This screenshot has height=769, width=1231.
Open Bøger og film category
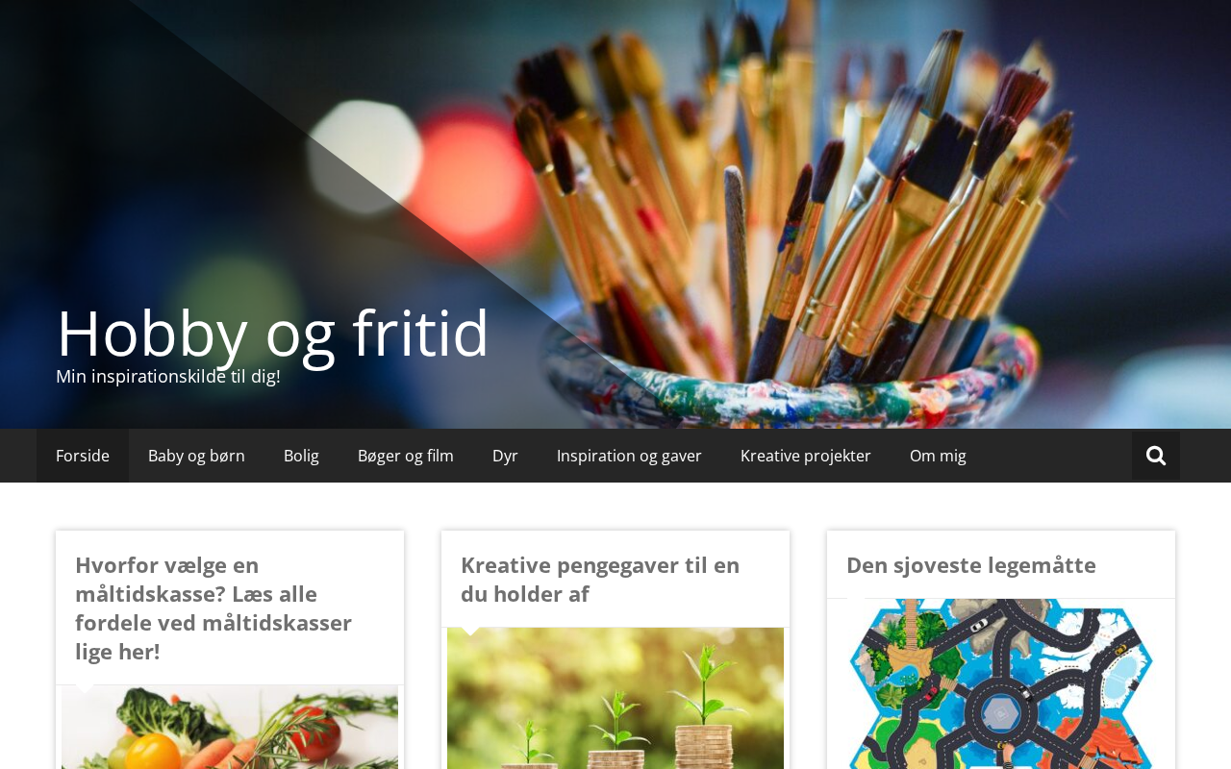click(406, 456)
